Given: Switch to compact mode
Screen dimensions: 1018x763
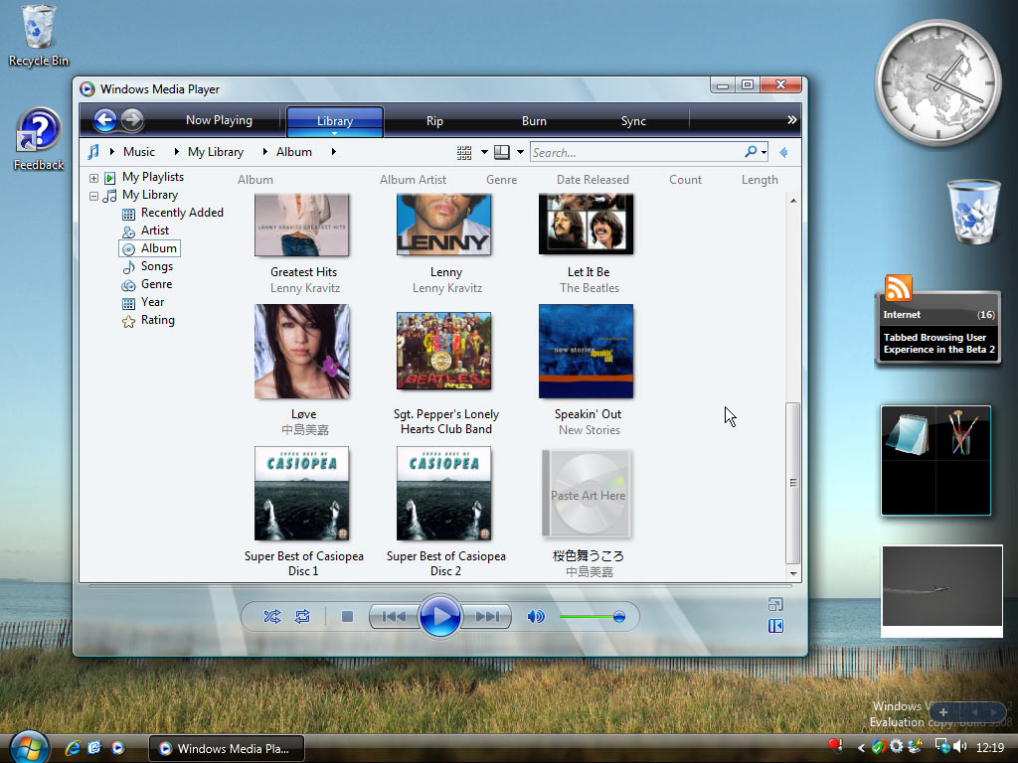Looking at the screenshot, I should click(775, 605).
